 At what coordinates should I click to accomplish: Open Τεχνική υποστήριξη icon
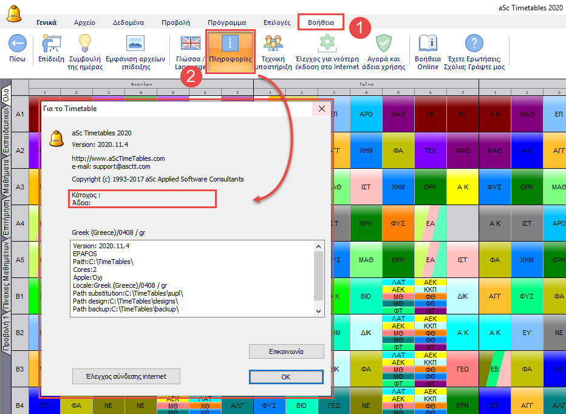[x=273, y=44]
